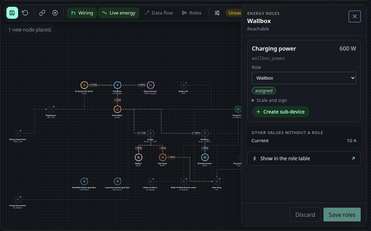Select the Workshop group sigma node
The image size is (371, 231).
(205, 133)
